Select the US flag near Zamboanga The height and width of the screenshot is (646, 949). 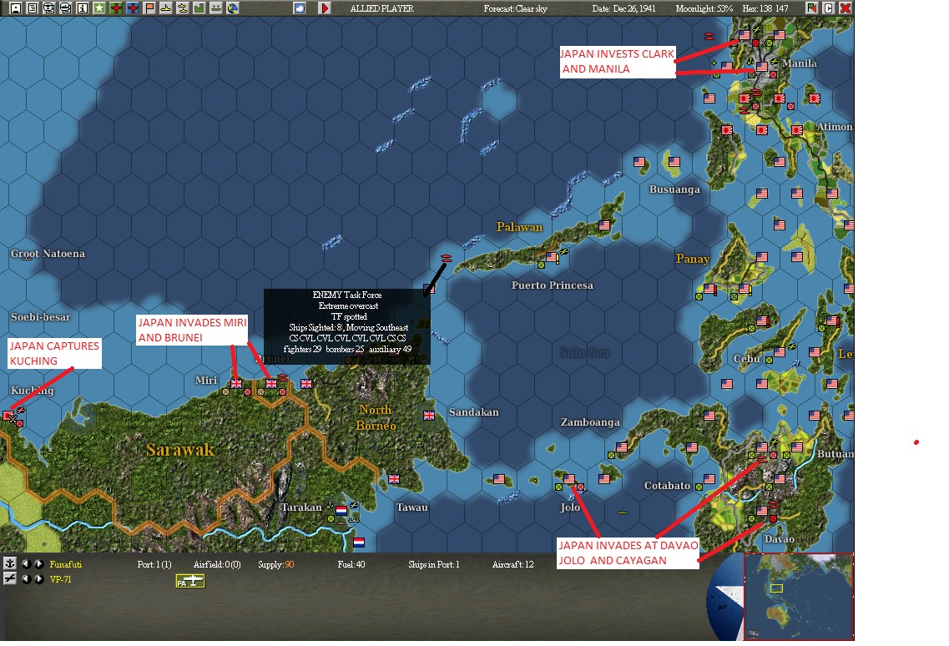click(622, 447)
